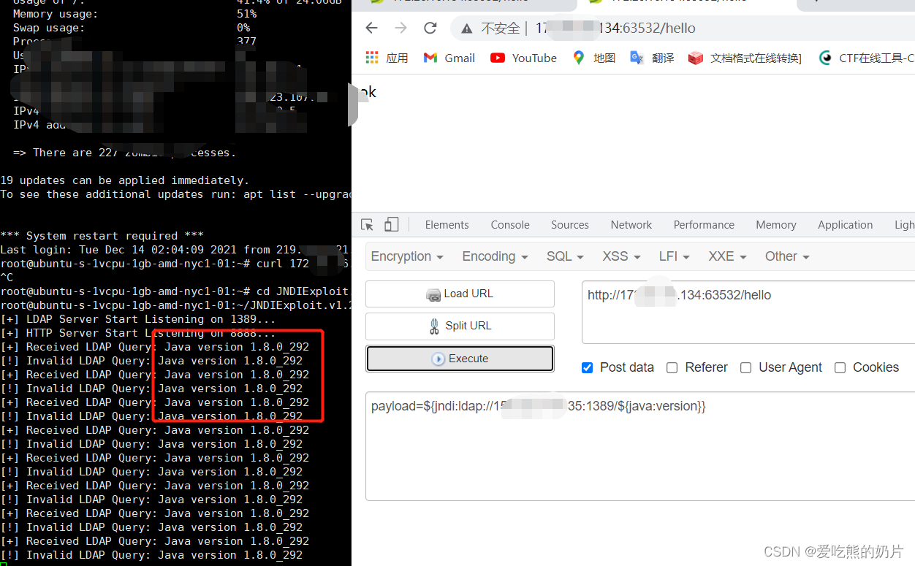Expand the XXE dropdown menu
This screenshot has width=915, height=566.
click(727, 256)
